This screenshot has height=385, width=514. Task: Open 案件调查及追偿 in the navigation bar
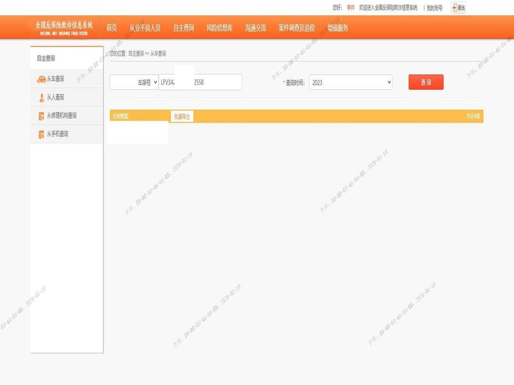point(297,28)
